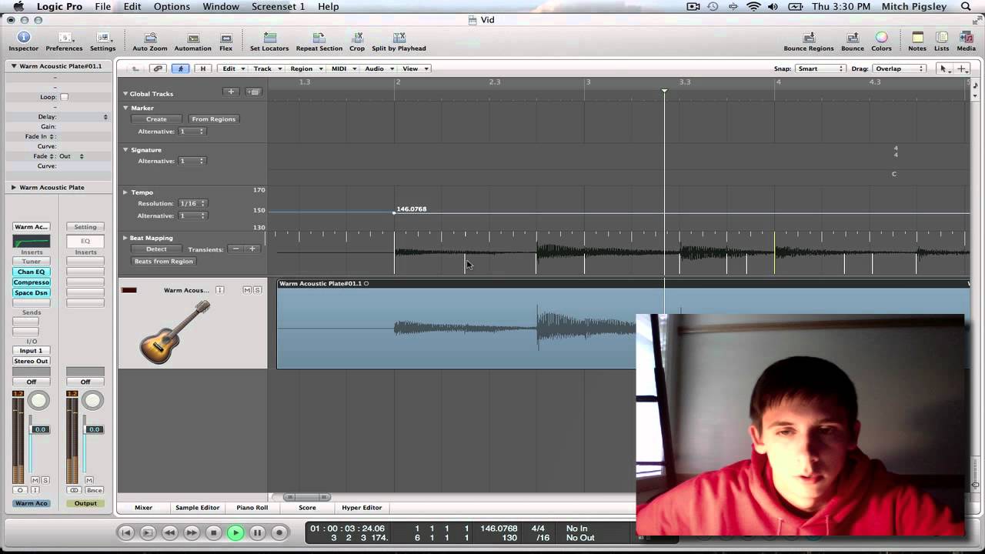Click the green Play transport button
The height and width of the screenshot is (554, 985).
pos(235,532)
